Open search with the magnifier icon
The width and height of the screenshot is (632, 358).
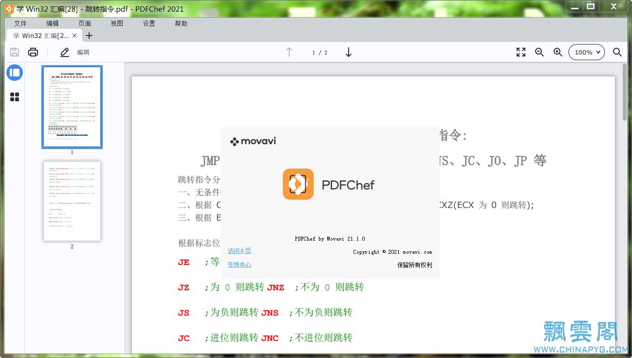coord(617,52)
